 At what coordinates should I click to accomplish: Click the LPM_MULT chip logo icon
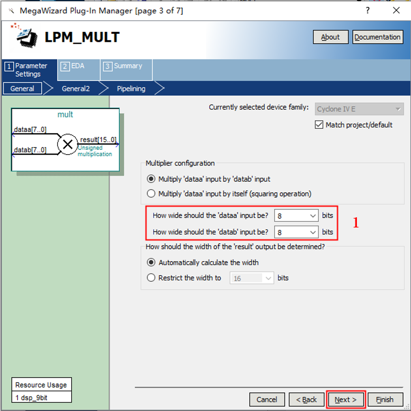coord(23,36)
